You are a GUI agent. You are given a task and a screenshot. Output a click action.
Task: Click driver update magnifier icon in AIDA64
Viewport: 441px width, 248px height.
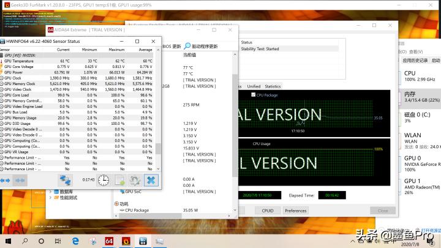click(187, 46)
